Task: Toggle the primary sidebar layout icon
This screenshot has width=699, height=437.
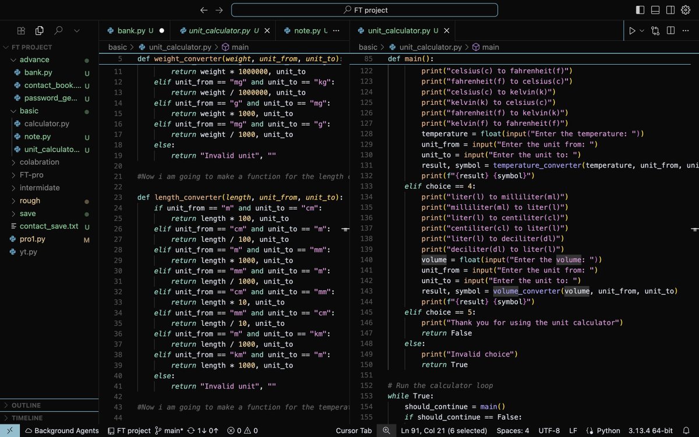Action: click(x=640, y=10)
